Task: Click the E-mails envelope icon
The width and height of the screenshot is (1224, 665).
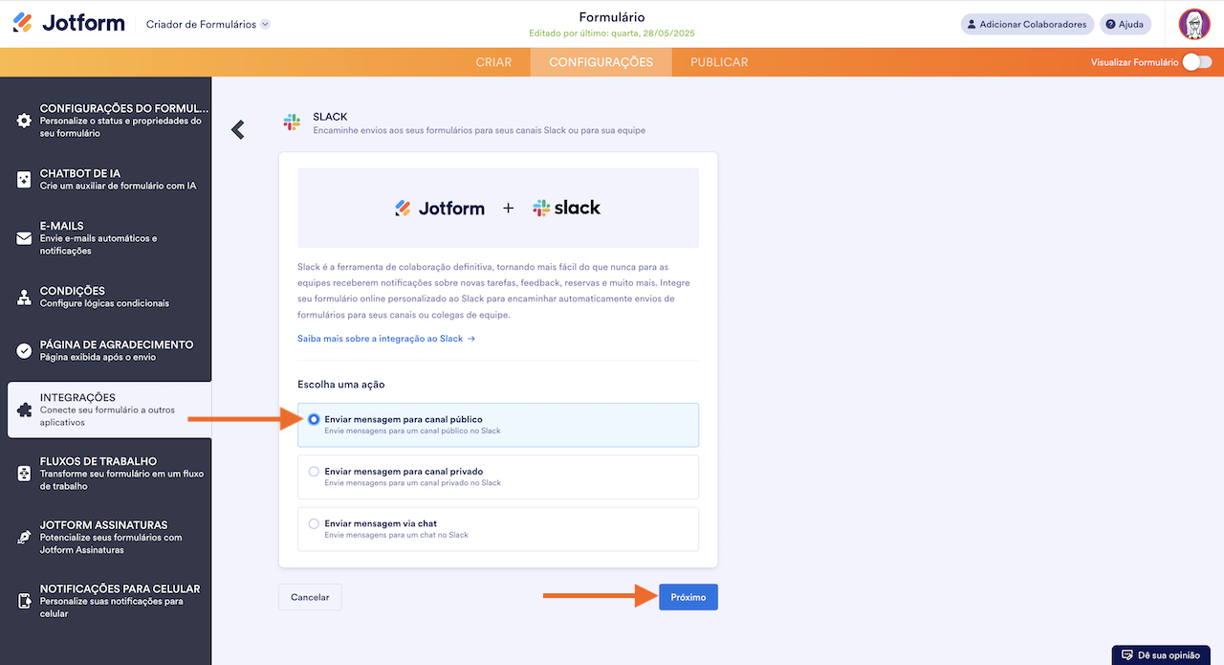Action: pyautogui.click(x=24, y=238)
